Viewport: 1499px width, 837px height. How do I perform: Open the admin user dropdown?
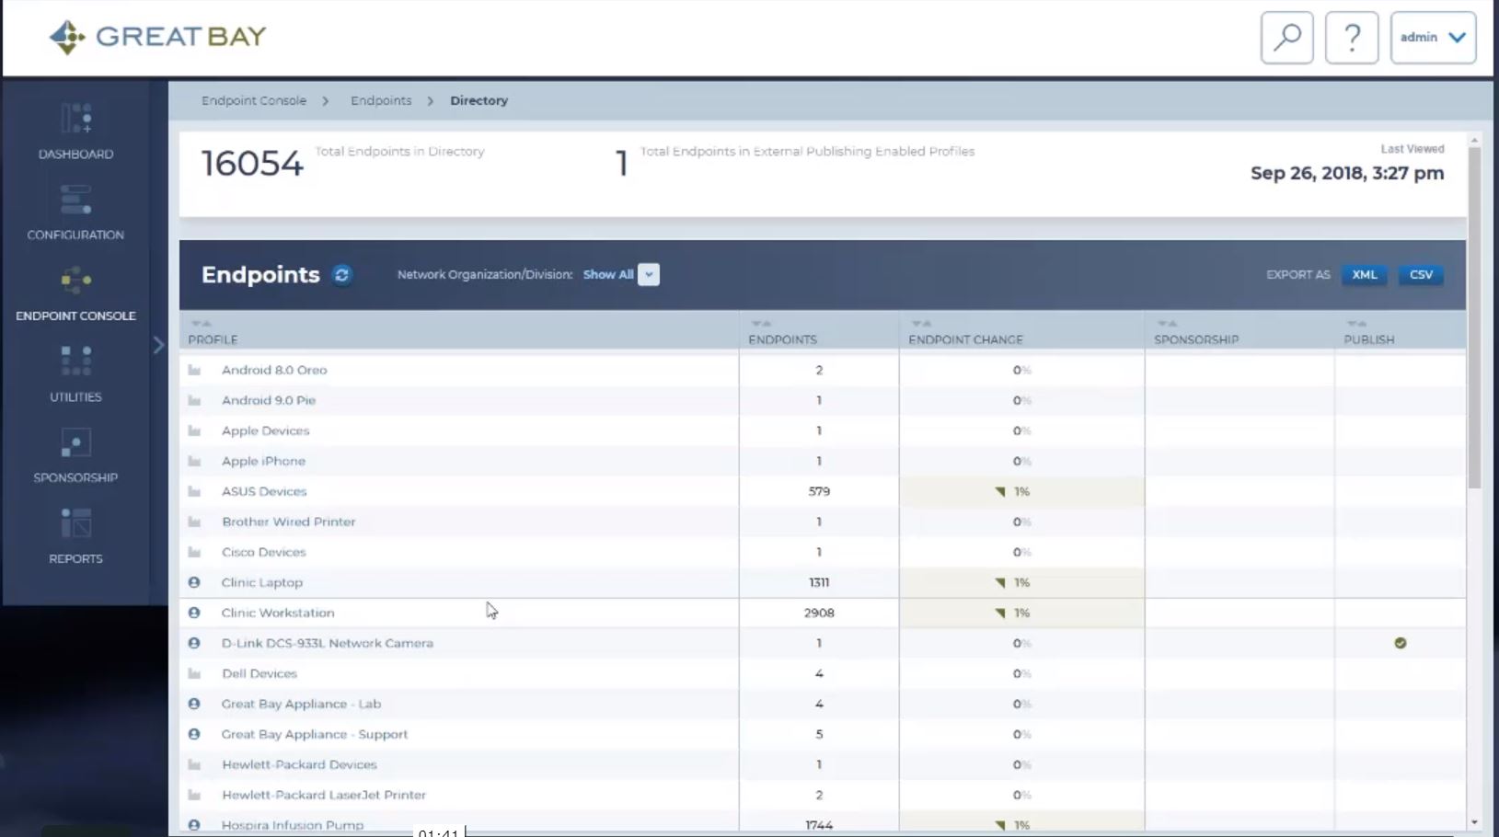pyautogui.click(x=1433, y=38)
